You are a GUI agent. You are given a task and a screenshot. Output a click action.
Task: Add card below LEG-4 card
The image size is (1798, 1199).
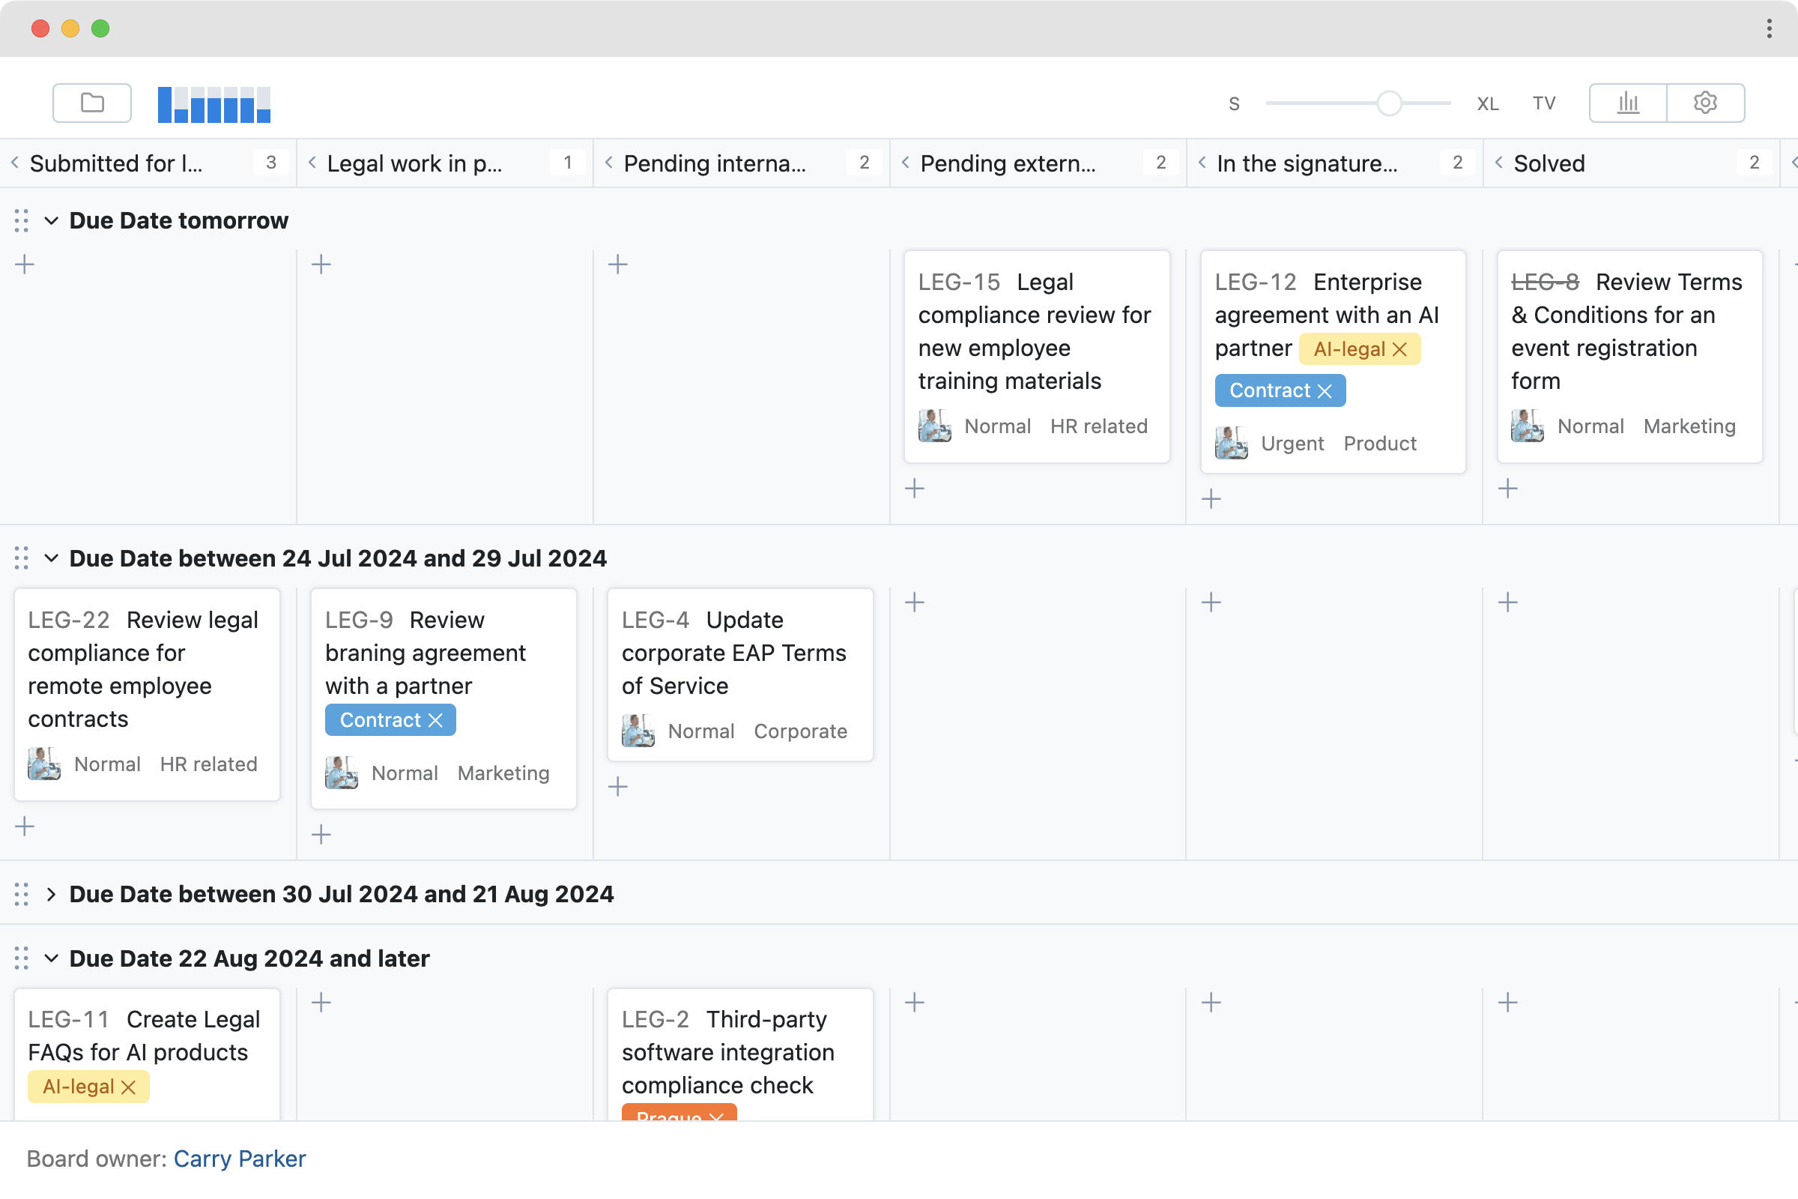(617, 787)
